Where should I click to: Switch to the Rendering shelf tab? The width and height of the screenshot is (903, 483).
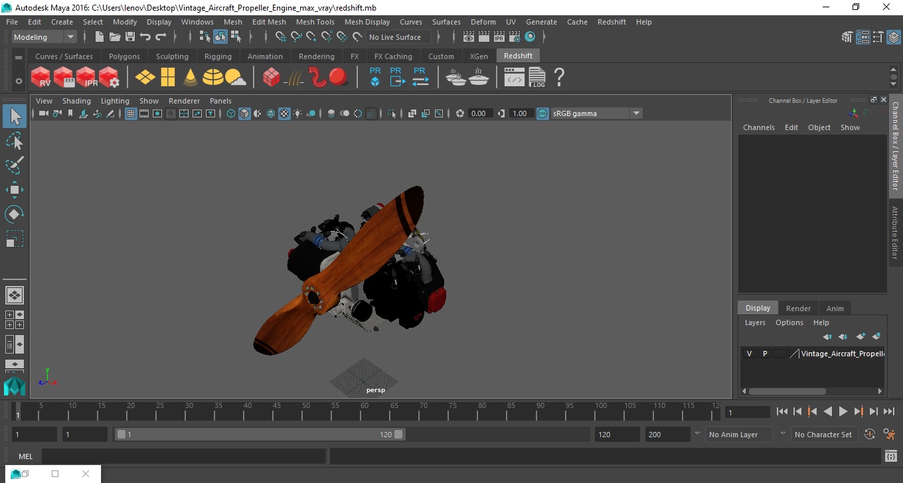(316, 56)
